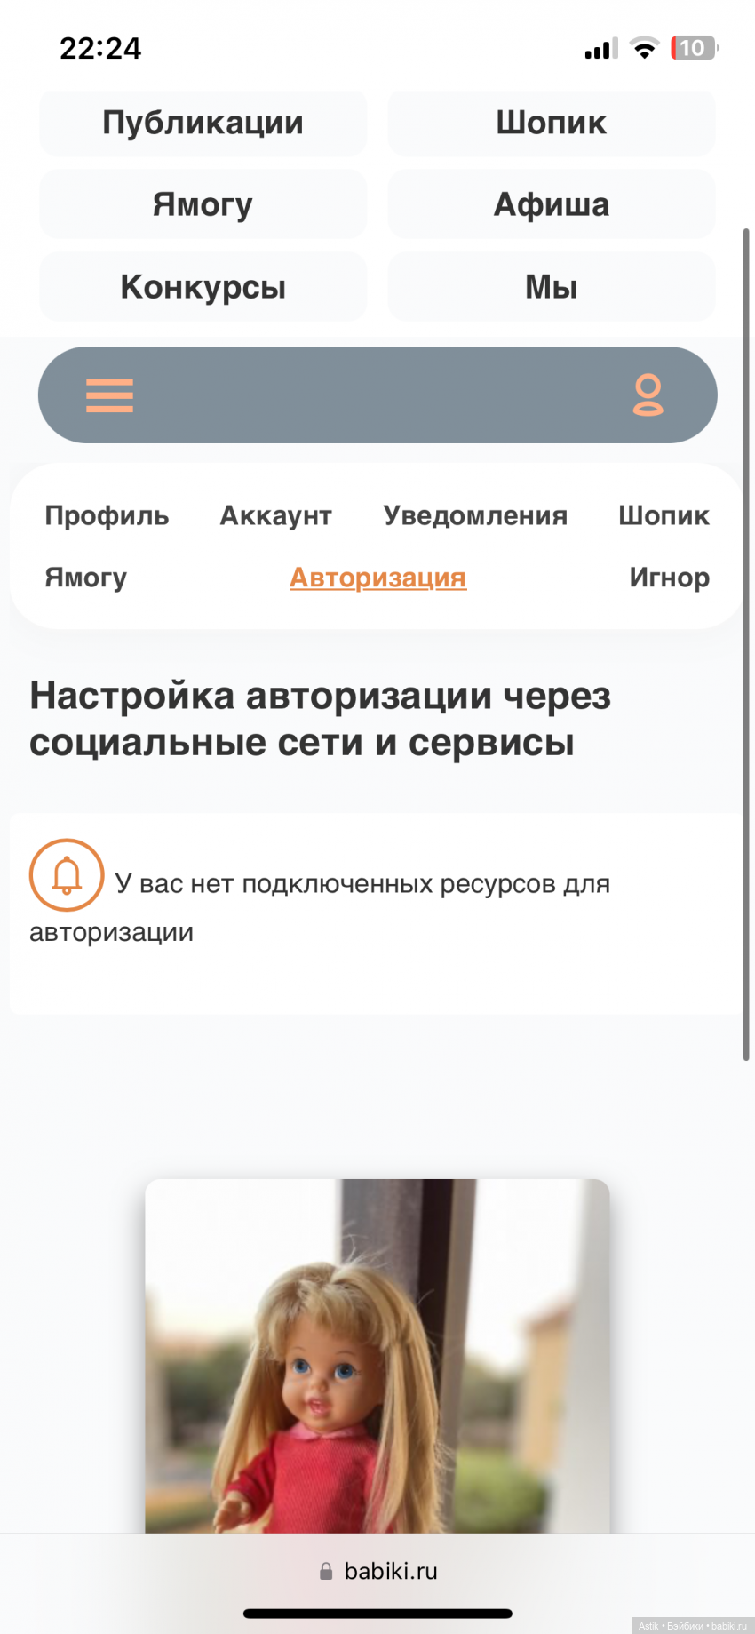Open the Публикации section
This screenshot has width=755, height=1634.
(203, 123)
